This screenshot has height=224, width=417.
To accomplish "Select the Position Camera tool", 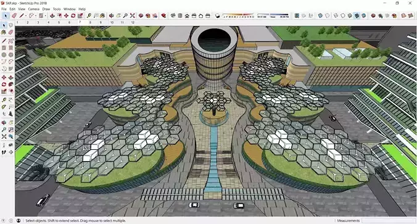I will point(4,145).
